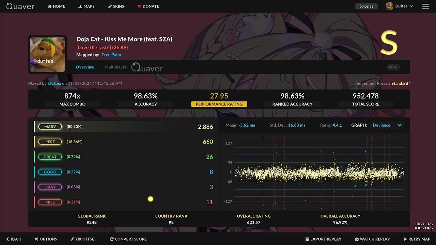Click the 874x max combo value
The width and height of the screenshot is (436, 245).
(72, 96)
